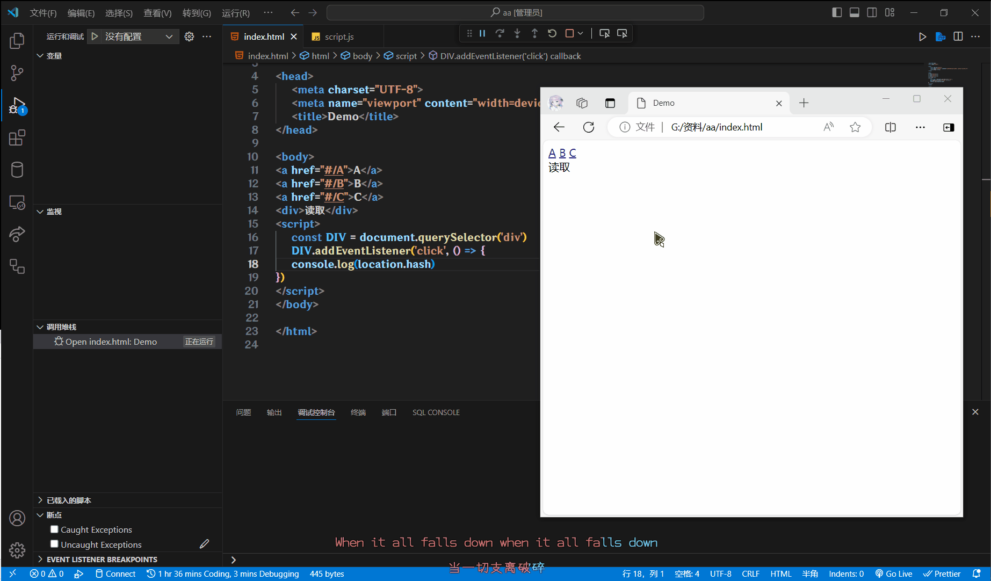Toggle the panel layout icon
Screen dimensions: 991x581
(x=855, y=12)
